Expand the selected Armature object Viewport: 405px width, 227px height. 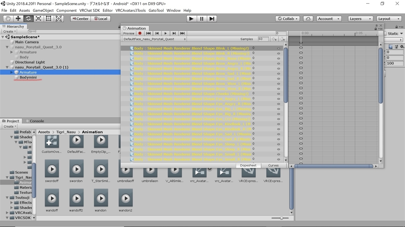tap(12, 72)
